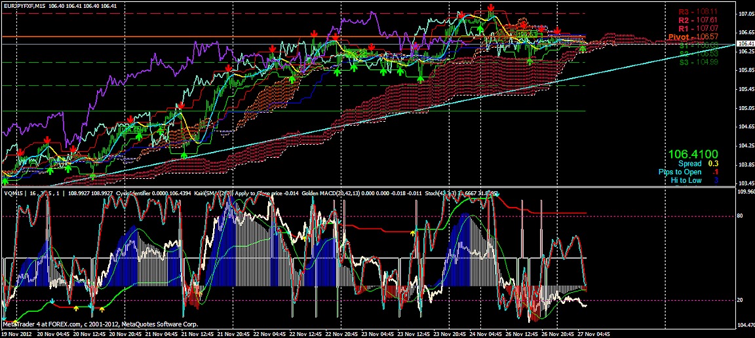Click the 22 Nov 20:45 time label
755x338 pixels.
[x=343, y=333]
